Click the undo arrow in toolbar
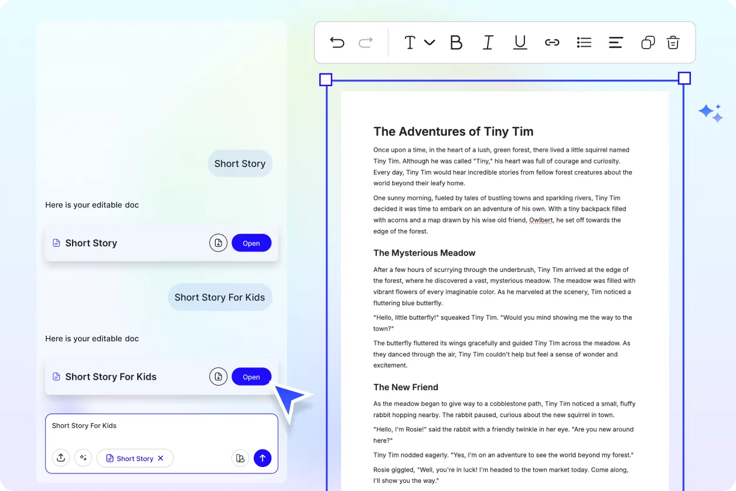736x491 pixels. (337, 42)
